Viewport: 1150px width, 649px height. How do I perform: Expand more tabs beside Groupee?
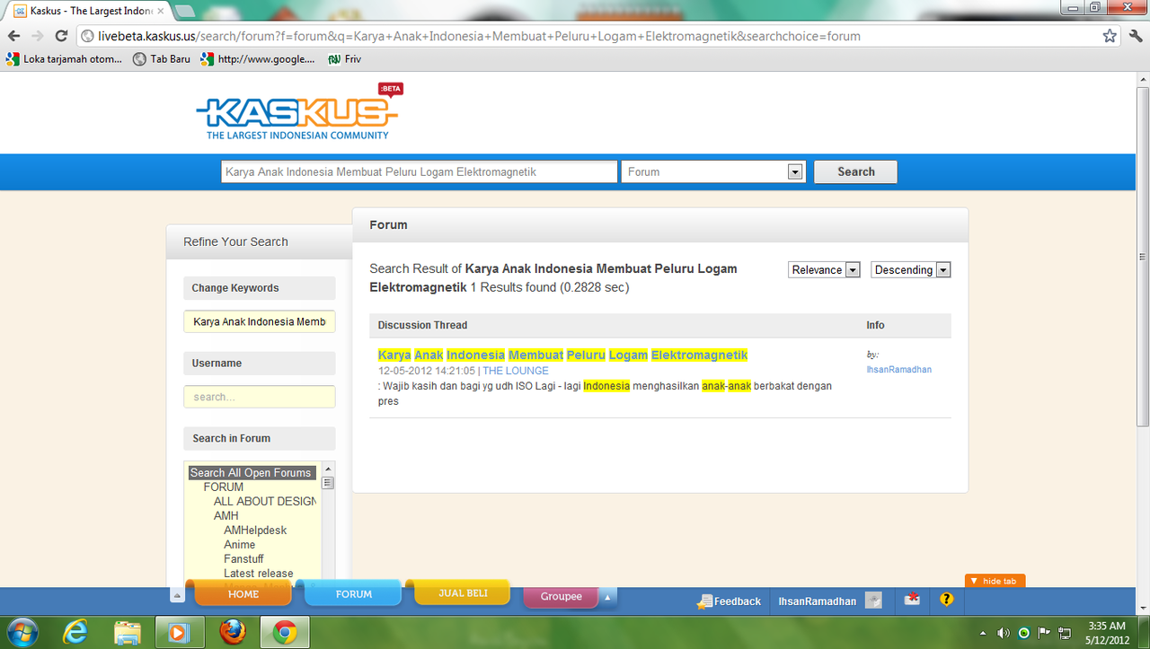608,597
